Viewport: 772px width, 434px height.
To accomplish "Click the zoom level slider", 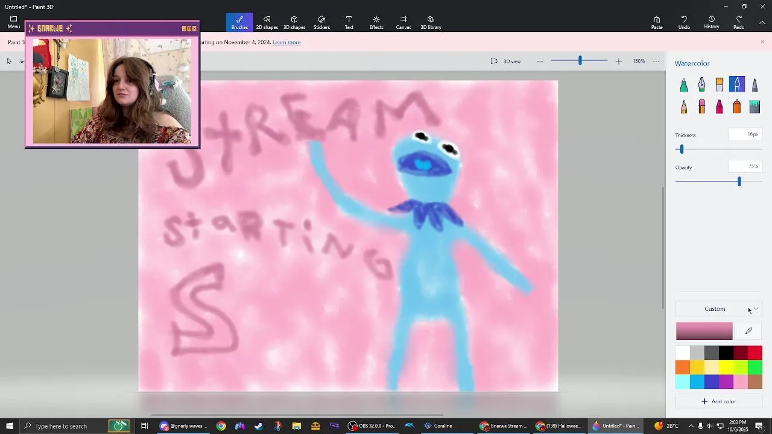I will click(580, 61).
